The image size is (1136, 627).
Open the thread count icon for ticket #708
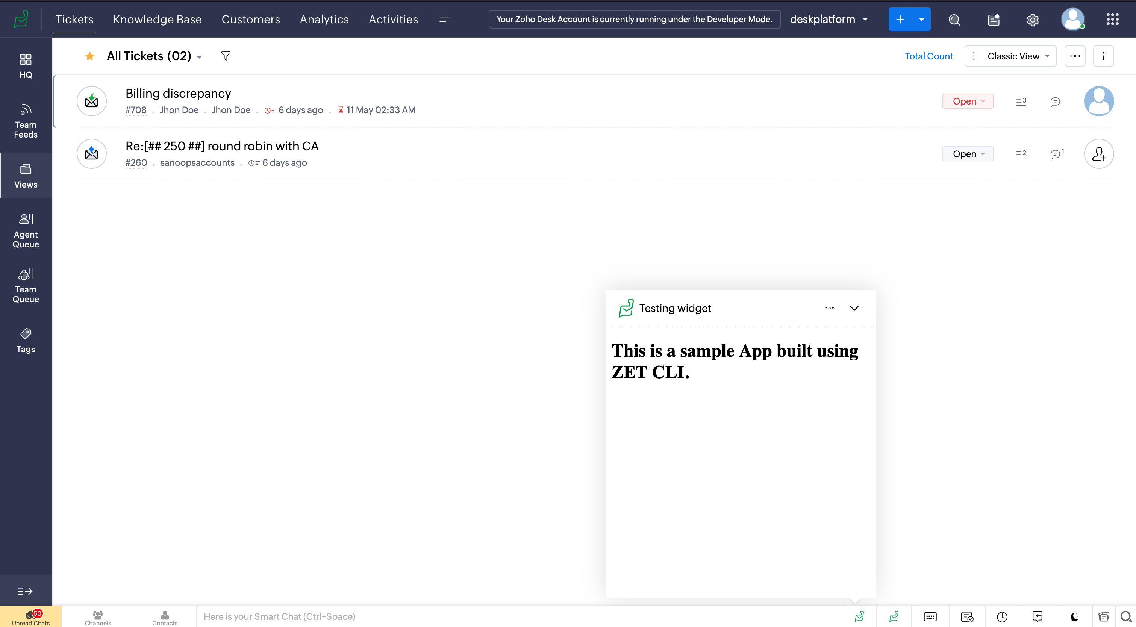pos(1021,101)
